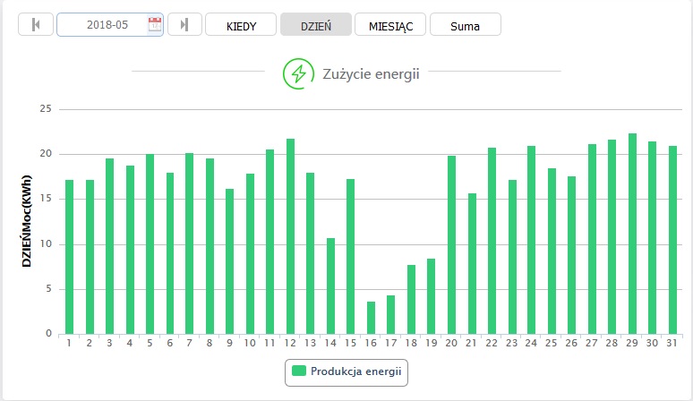
Task: Click the green legend color swatch
Action: tap(298, 371)
